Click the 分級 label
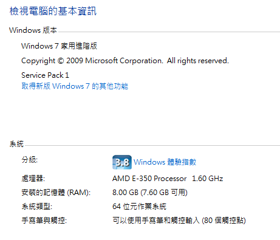The width and height of the screenshot is (280, 240). pos(30,160)
